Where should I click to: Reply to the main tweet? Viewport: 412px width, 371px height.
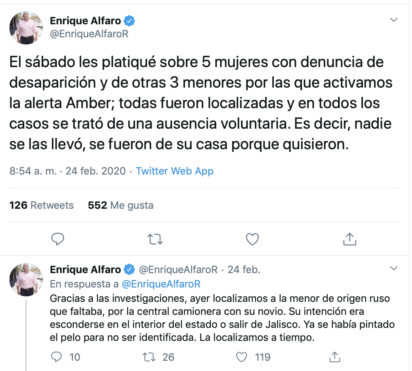coord(58,239)
